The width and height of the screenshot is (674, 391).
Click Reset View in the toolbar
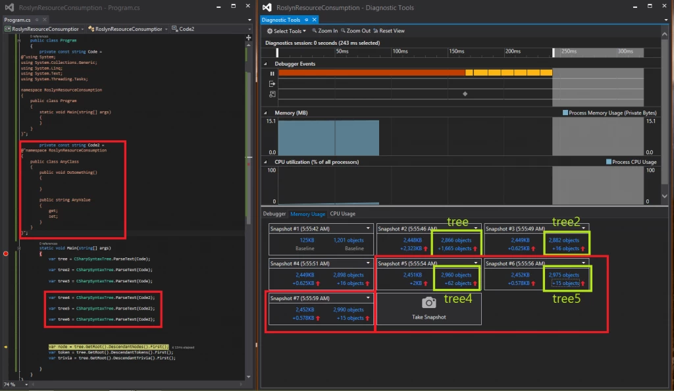tap(389, 31)
